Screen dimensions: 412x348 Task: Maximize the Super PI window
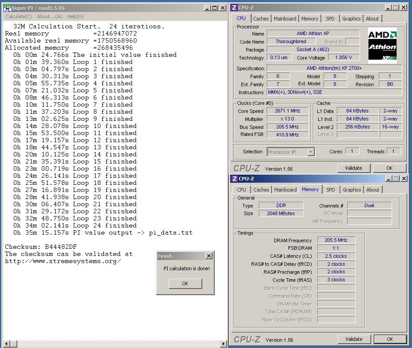pyautogui.click(x=214, y=8)
